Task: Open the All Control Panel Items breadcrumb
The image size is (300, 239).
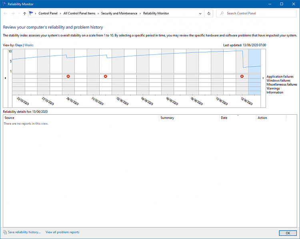Action: (x=79, y=13)
